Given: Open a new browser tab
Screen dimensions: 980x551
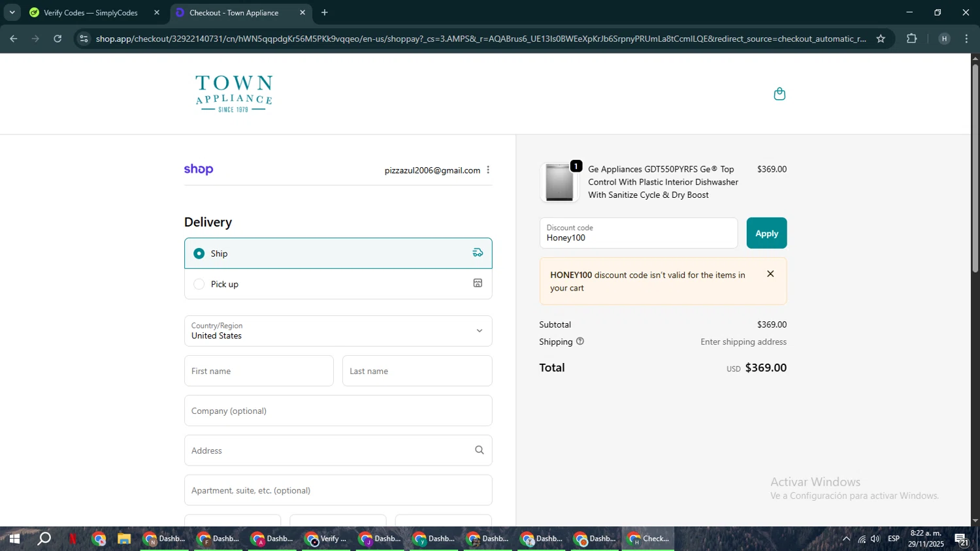Looking at the screenshot, I should pyautogui.click(x=325, y=12).
